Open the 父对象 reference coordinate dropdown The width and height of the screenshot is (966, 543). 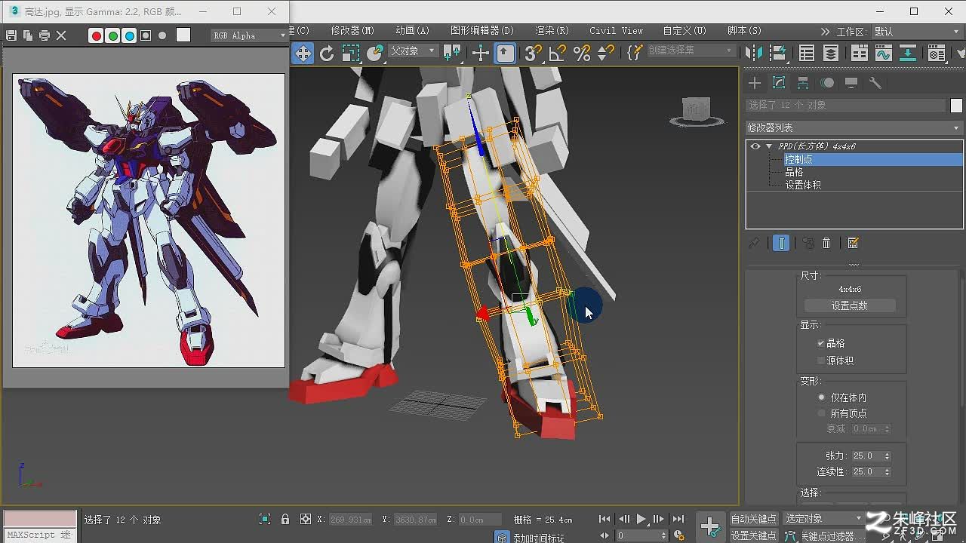[413, 51]
